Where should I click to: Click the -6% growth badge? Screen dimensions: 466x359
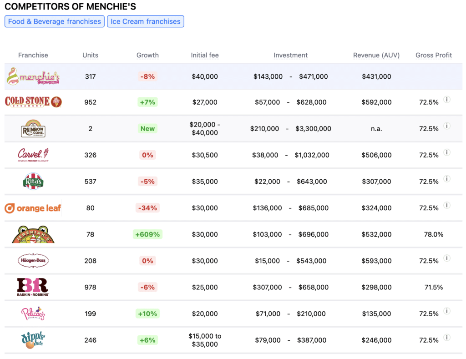tap(147, 288)
